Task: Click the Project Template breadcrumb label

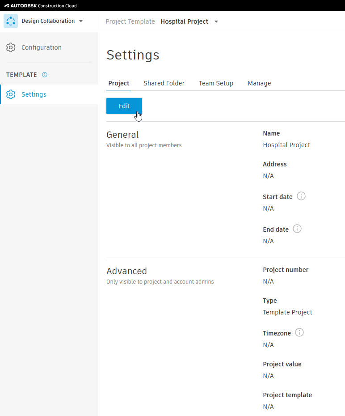Action: click(x=130, y=21)
